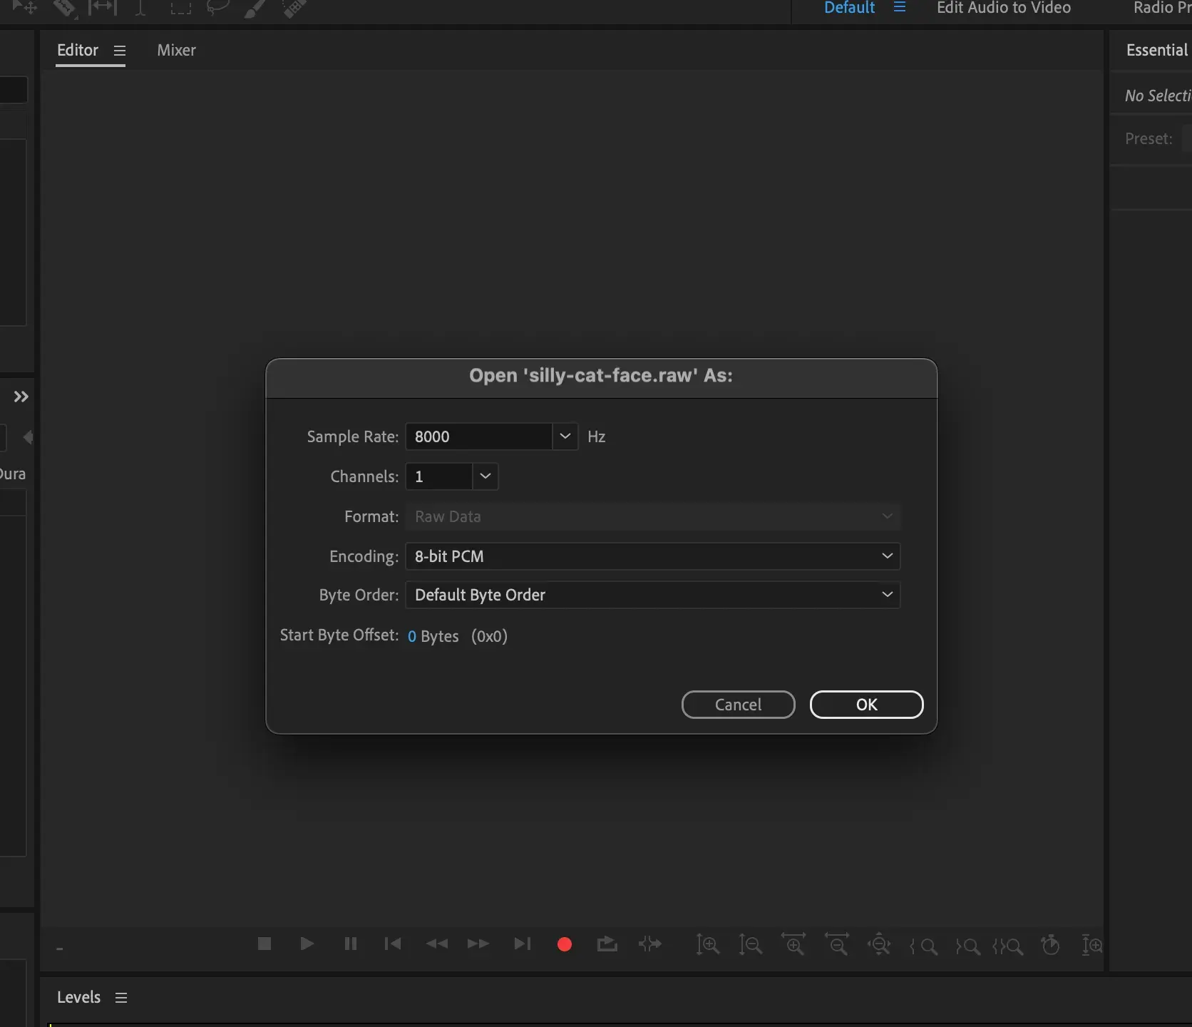Click Zoom In at In Point icon
The height and width of the screenshot is (1027, 1192).
[923, 946]
